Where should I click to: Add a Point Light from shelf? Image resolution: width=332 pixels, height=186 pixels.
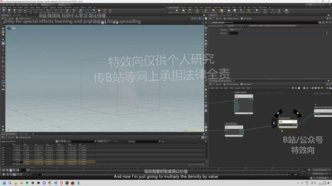177,11
